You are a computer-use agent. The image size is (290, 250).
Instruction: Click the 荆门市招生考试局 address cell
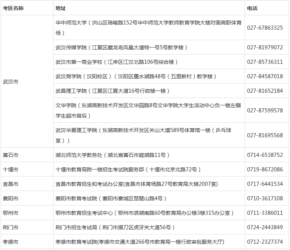(x=149, y=227)
